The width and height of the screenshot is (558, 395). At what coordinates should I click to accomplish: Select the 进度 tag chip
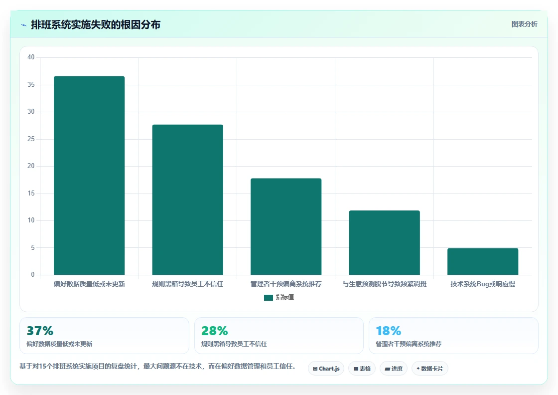tap(393, 369)
